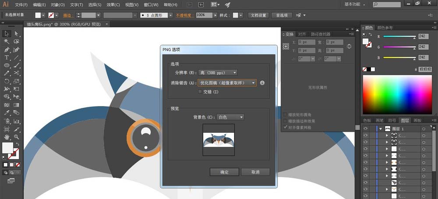This screenshot has height=199, width=438.
Task: Toggle the 对齐像素网格 checkbox
Action: point(285,127)
